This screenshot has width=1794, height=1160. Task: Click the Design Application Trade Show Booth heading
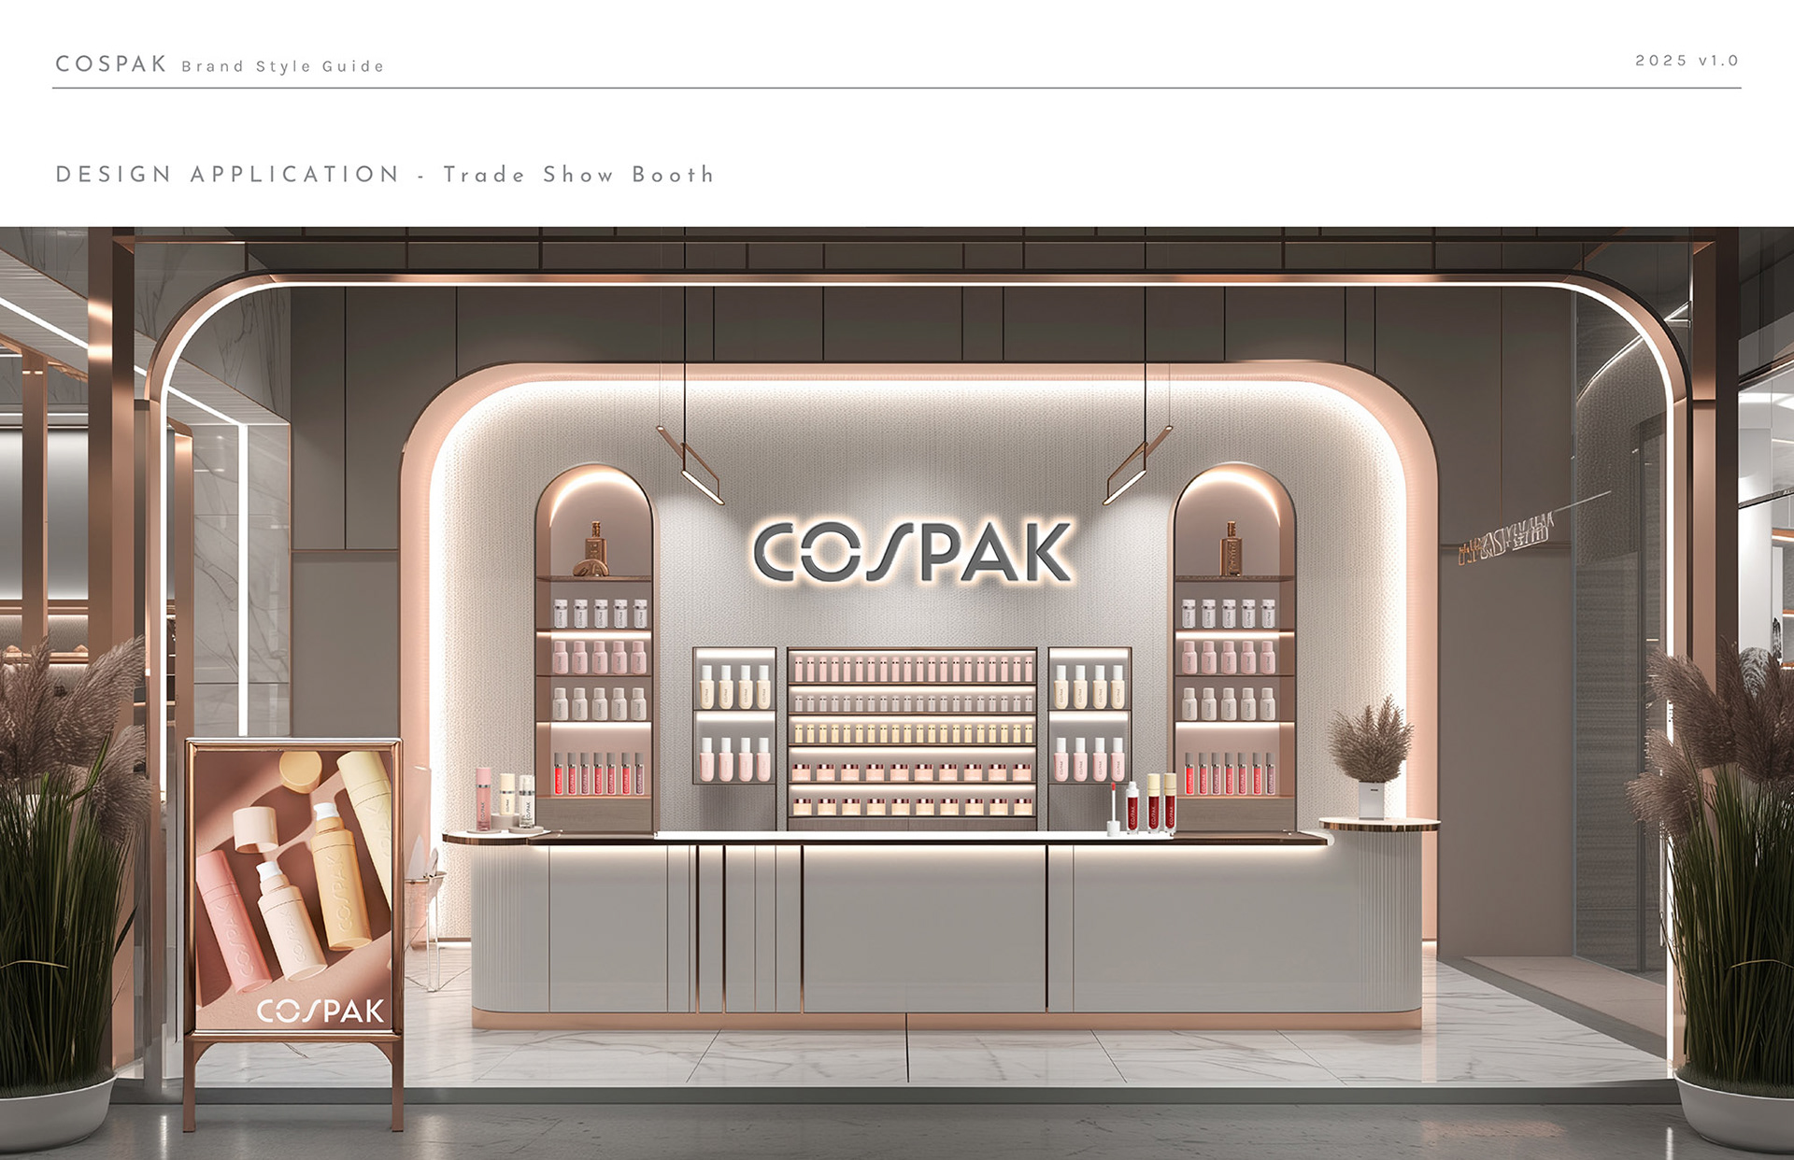pyautogui.click(x=385, y=175)
